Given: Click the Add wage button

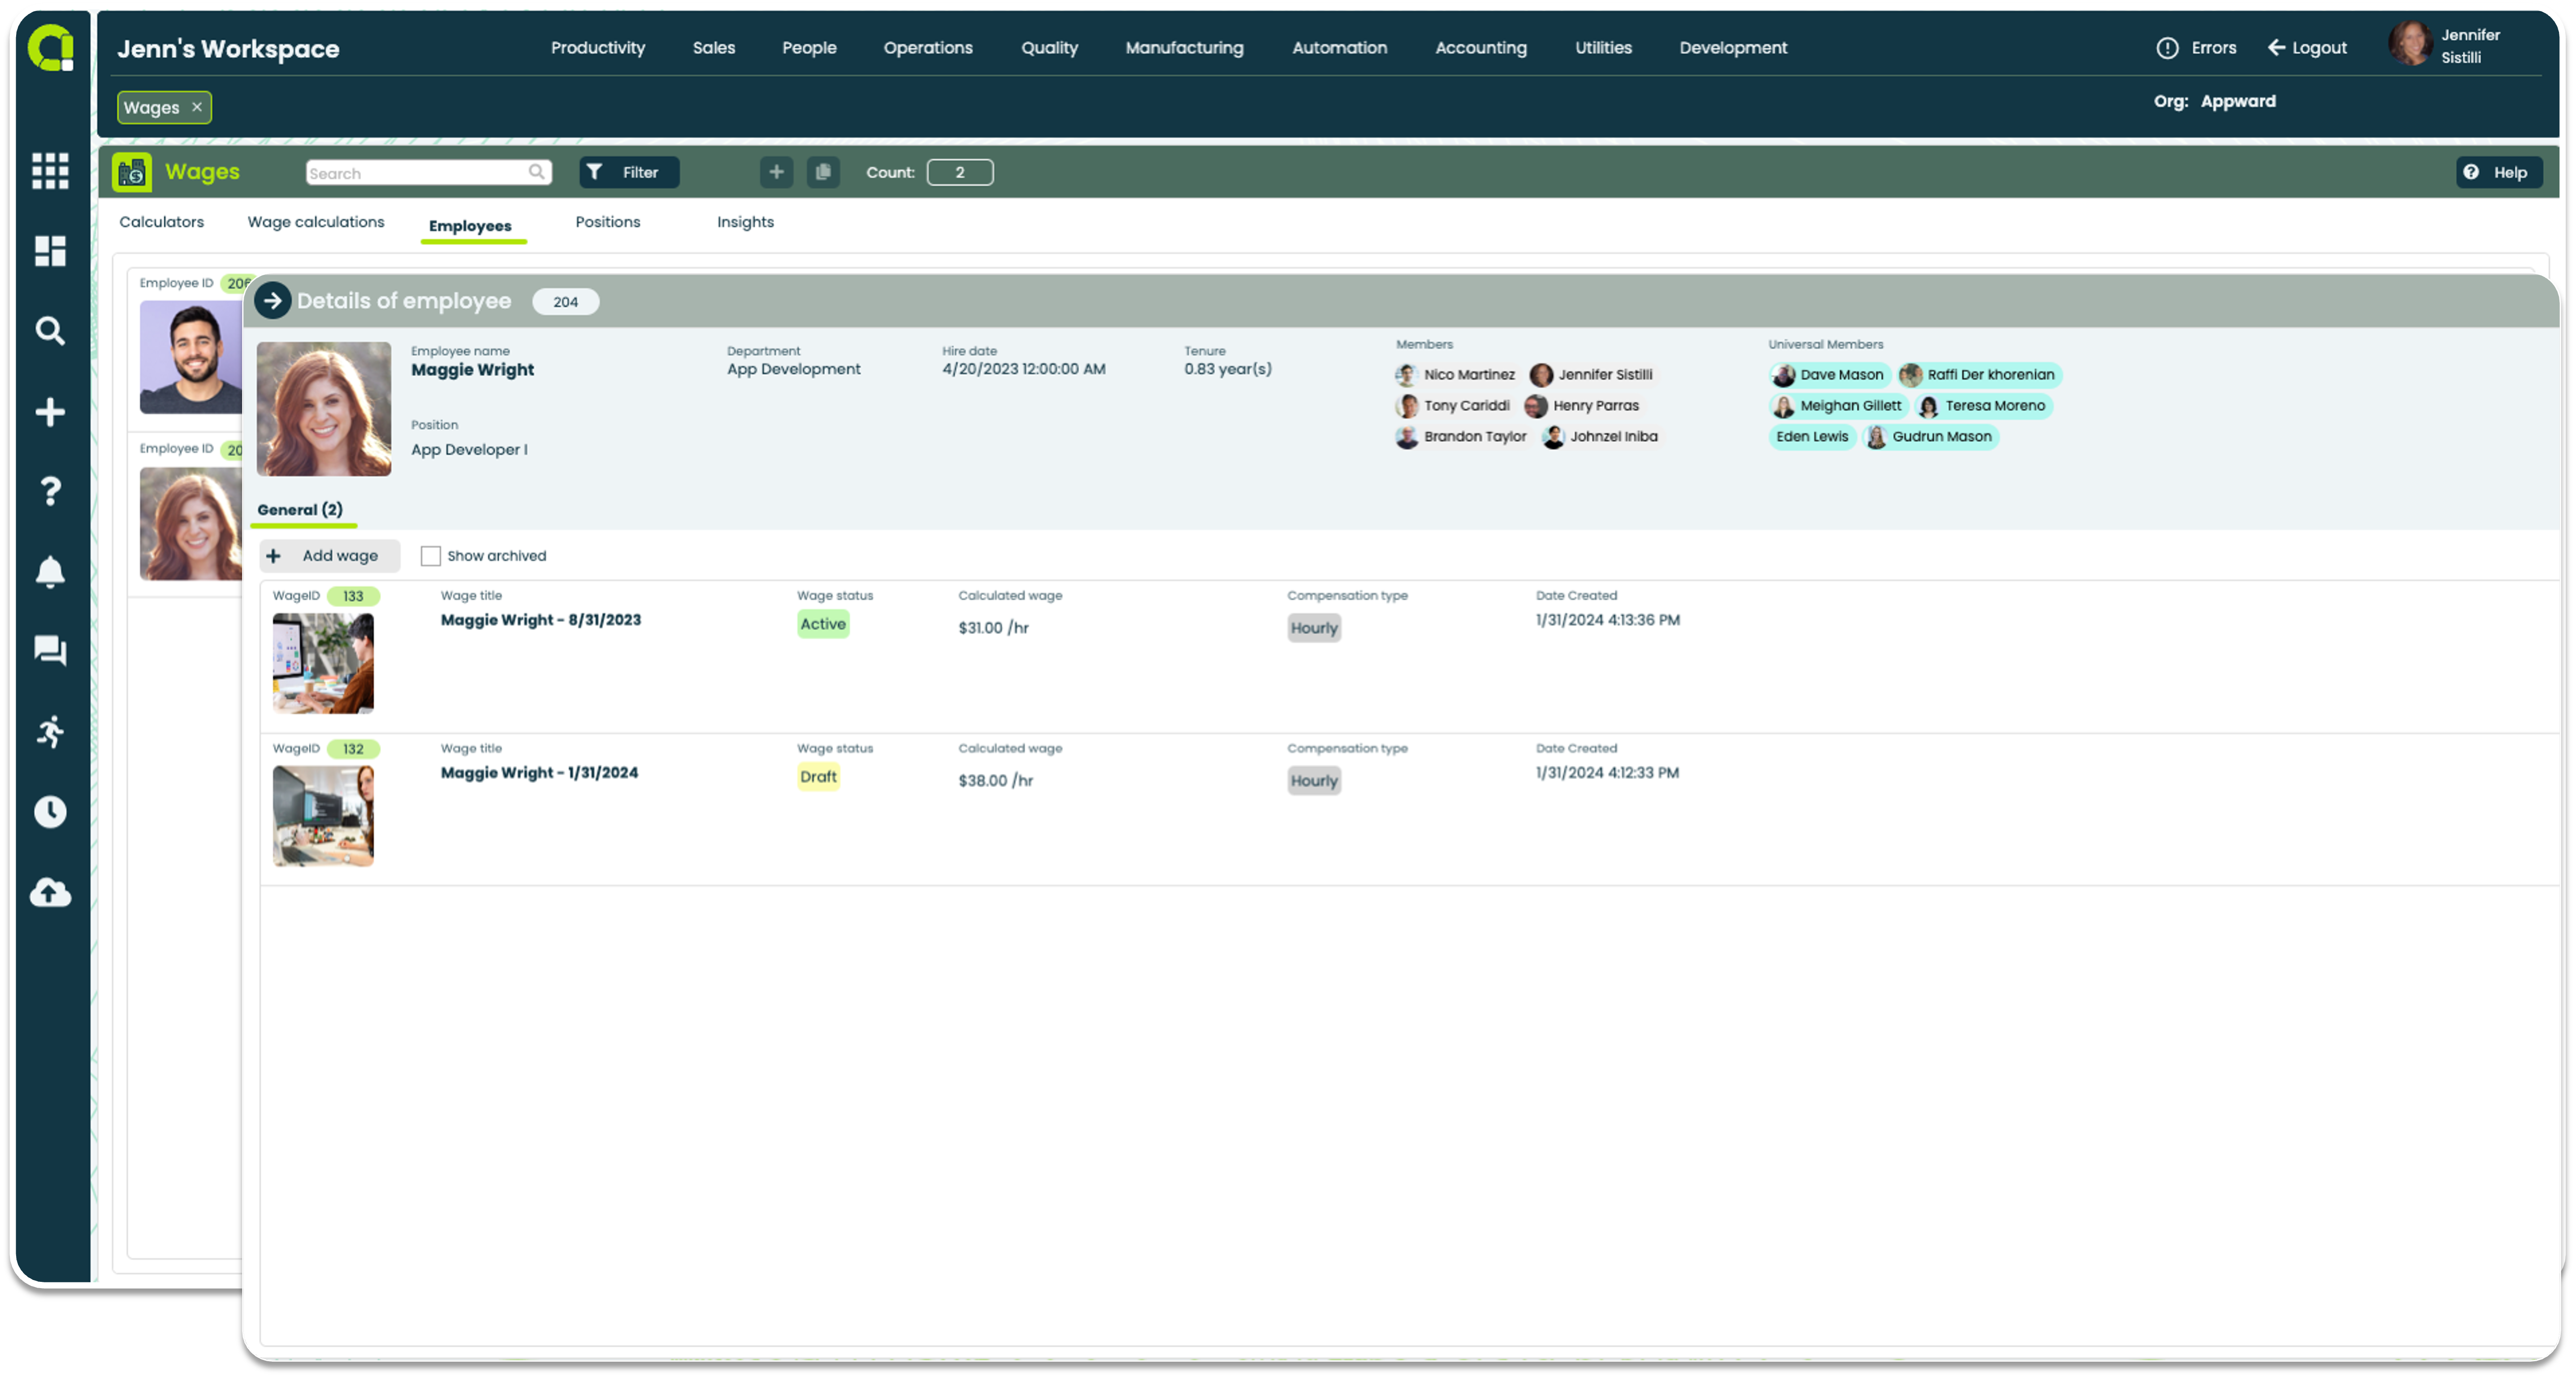Looking at the screenshot, I should [x=329, y=555].
